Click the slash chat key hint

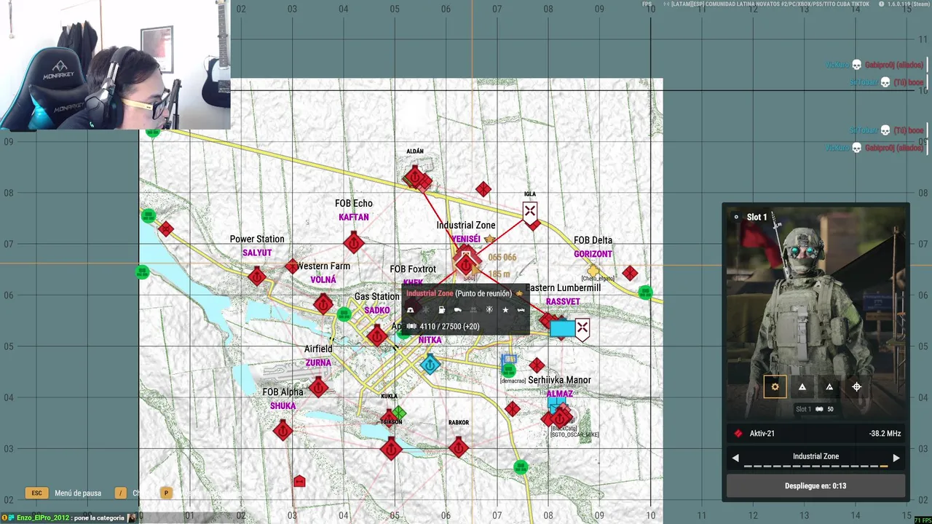(x=121, y=493)
